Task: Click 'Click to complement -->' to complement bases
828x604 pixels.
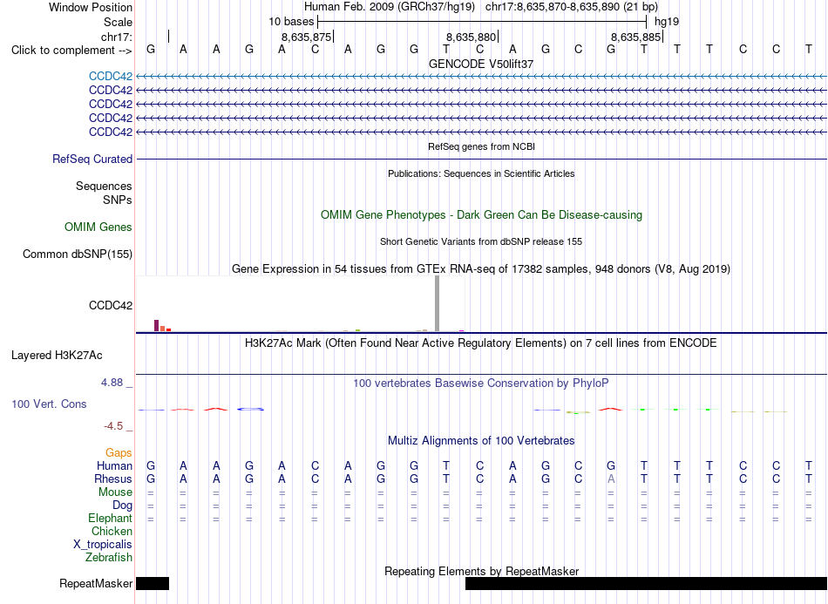Action: [71, 51]
